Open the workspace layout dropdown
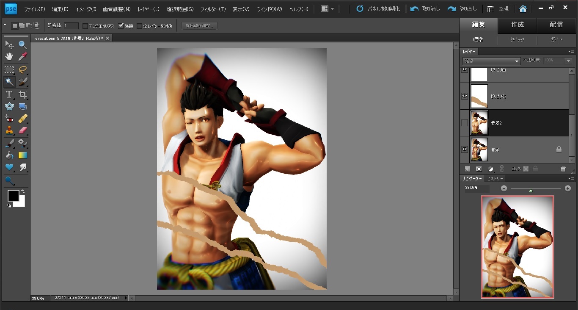Image resolution: width=578 pixels, height=310 pixels. click(x=328, y=8)
